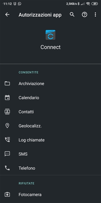Open the three-dot overflow menu
Screen dimensions: 101x203
coord(95,15)
